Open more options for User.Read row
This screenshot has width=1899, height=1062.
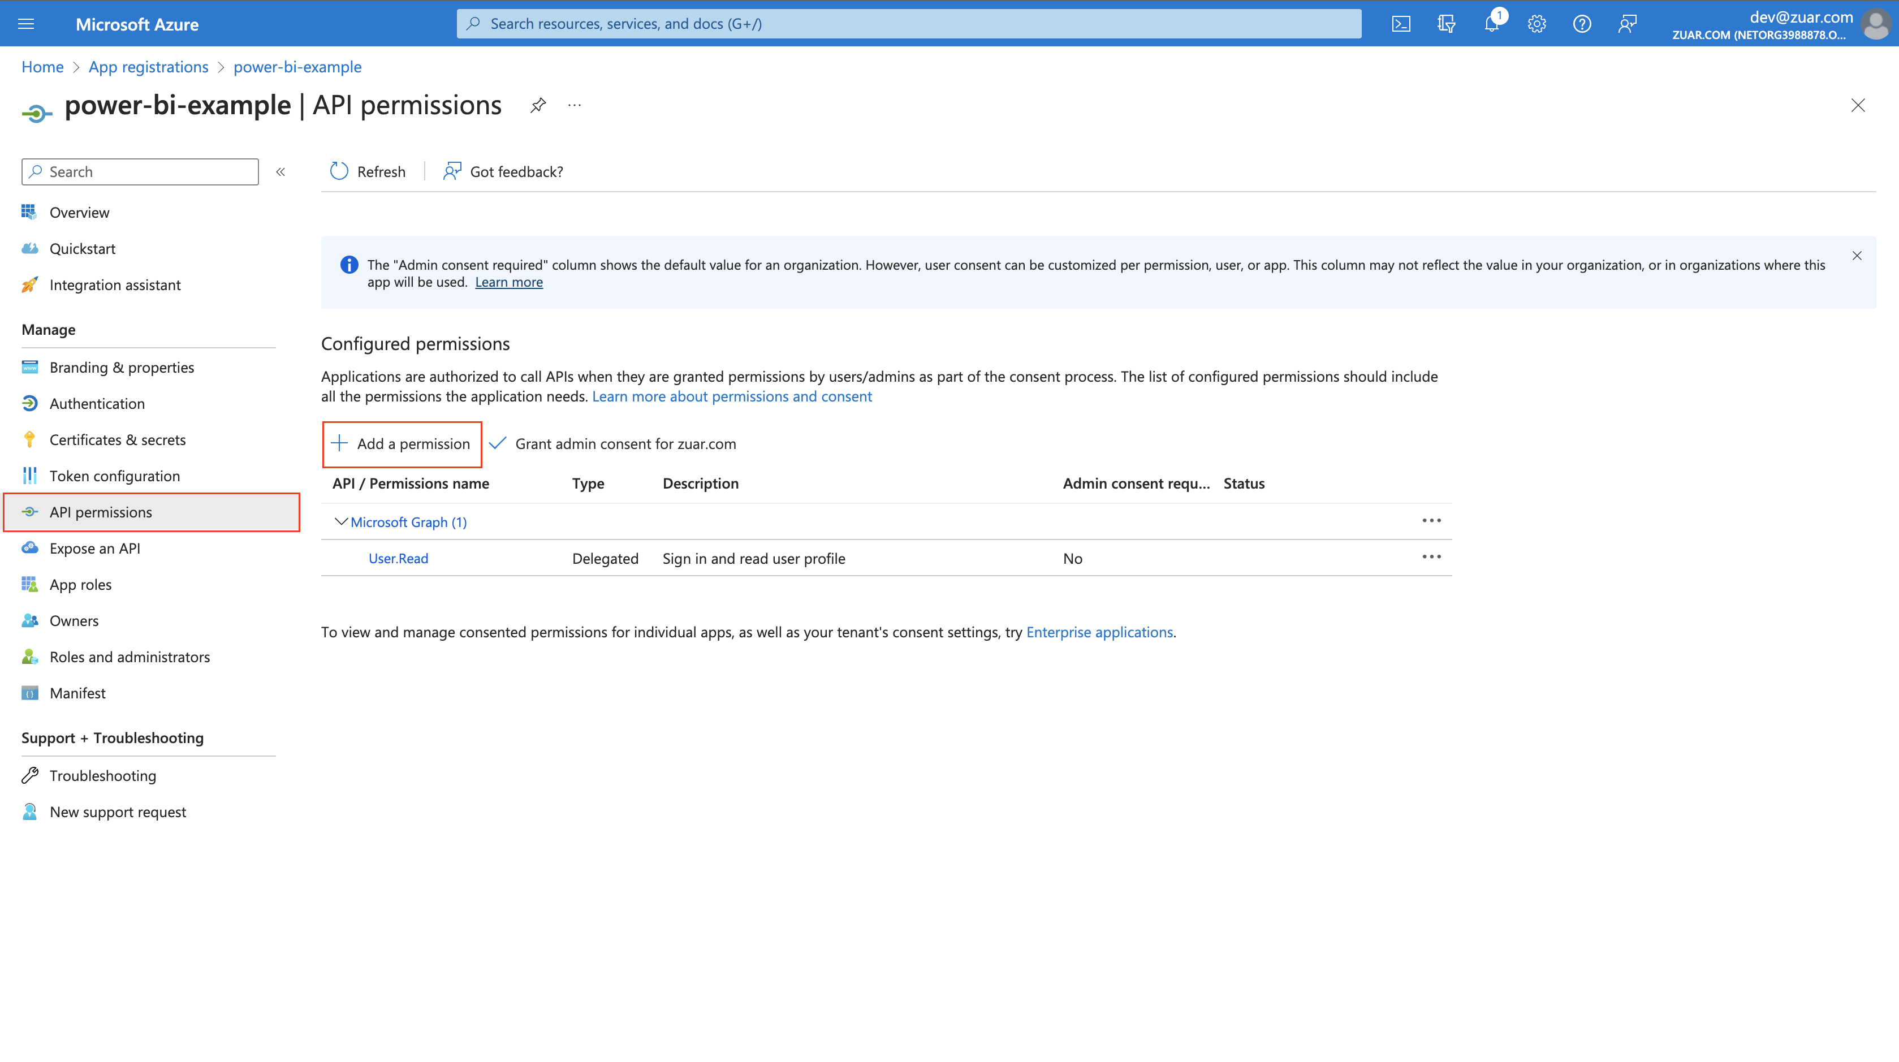pyautogui.click(x=1431, y=556)
